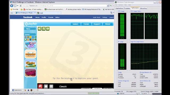170x95 pixels.
Task: Open the isolating gluteus medius bookmark
Action: [x=73, y=9]
